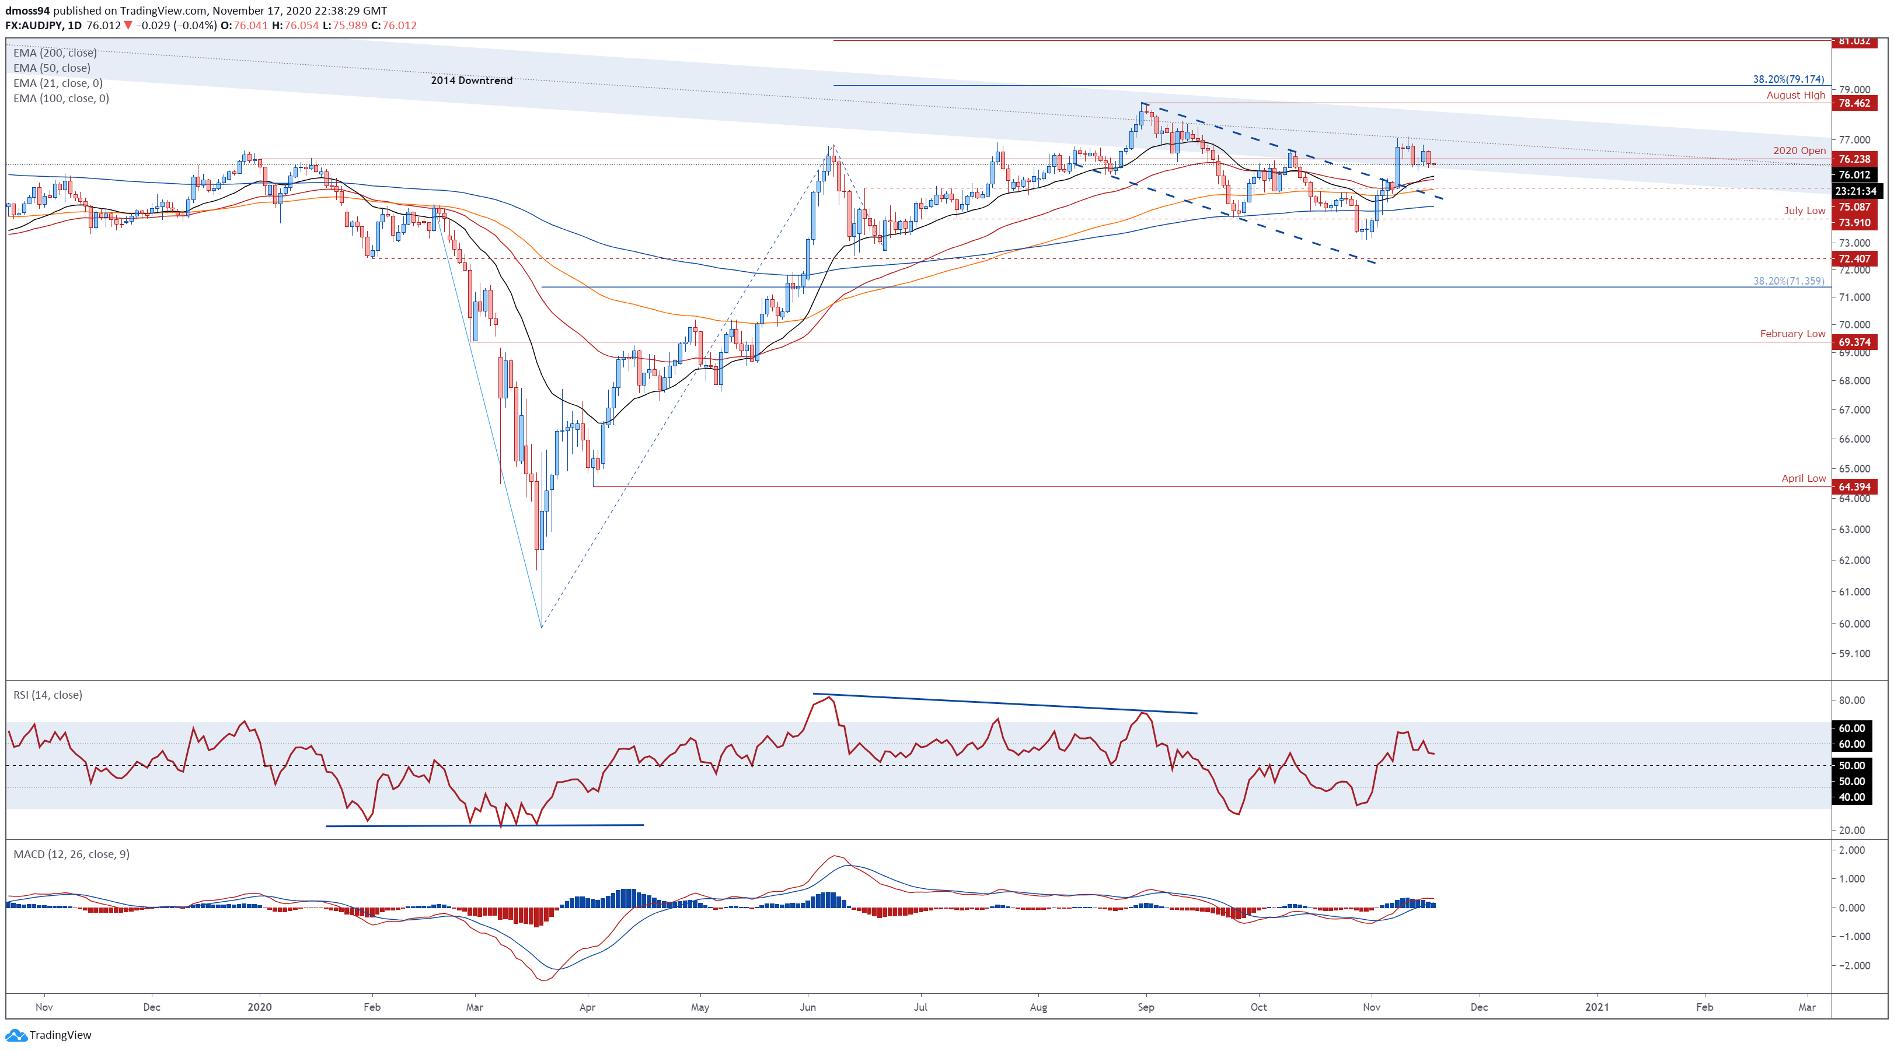The width and height of the screenshot is (1894, 1051).
Task: Click the 'Mar' 2020 time axis label
Action: click(475, 1007)
